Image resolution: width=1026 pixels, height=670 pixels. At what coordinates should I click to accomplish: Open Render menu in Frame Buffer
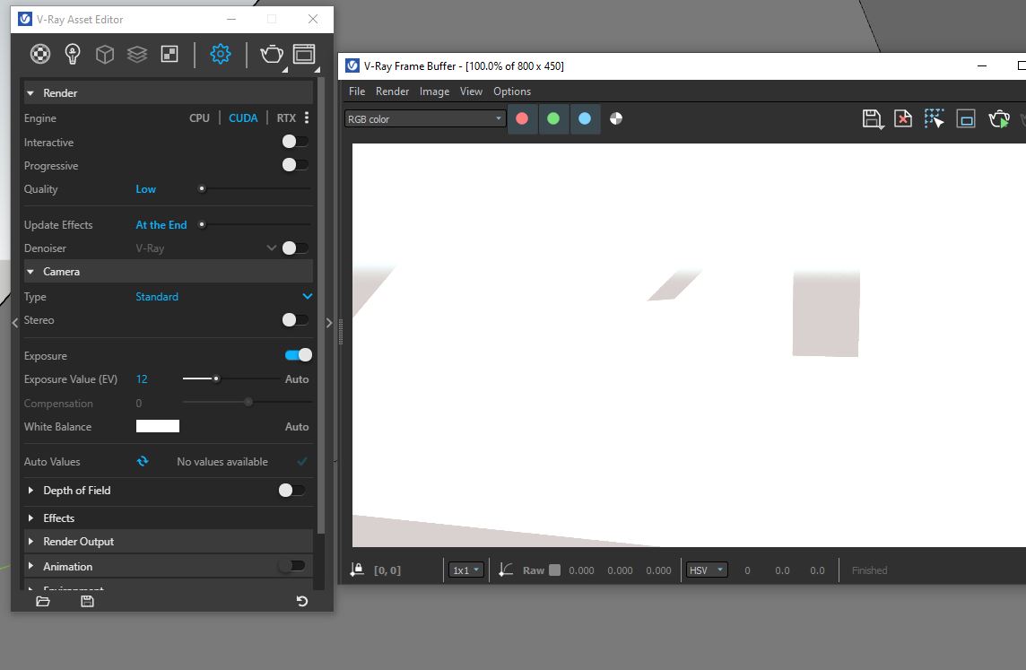pyautogui.click(x=392, y=91)
